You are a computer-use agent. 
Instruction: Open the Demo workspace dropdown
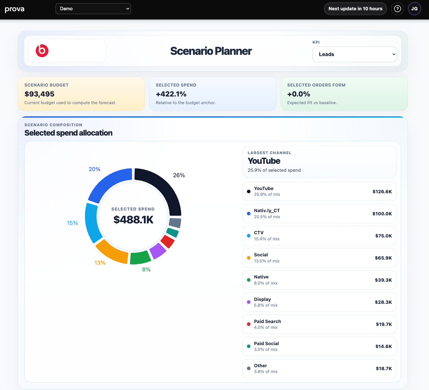coord(93,9)
